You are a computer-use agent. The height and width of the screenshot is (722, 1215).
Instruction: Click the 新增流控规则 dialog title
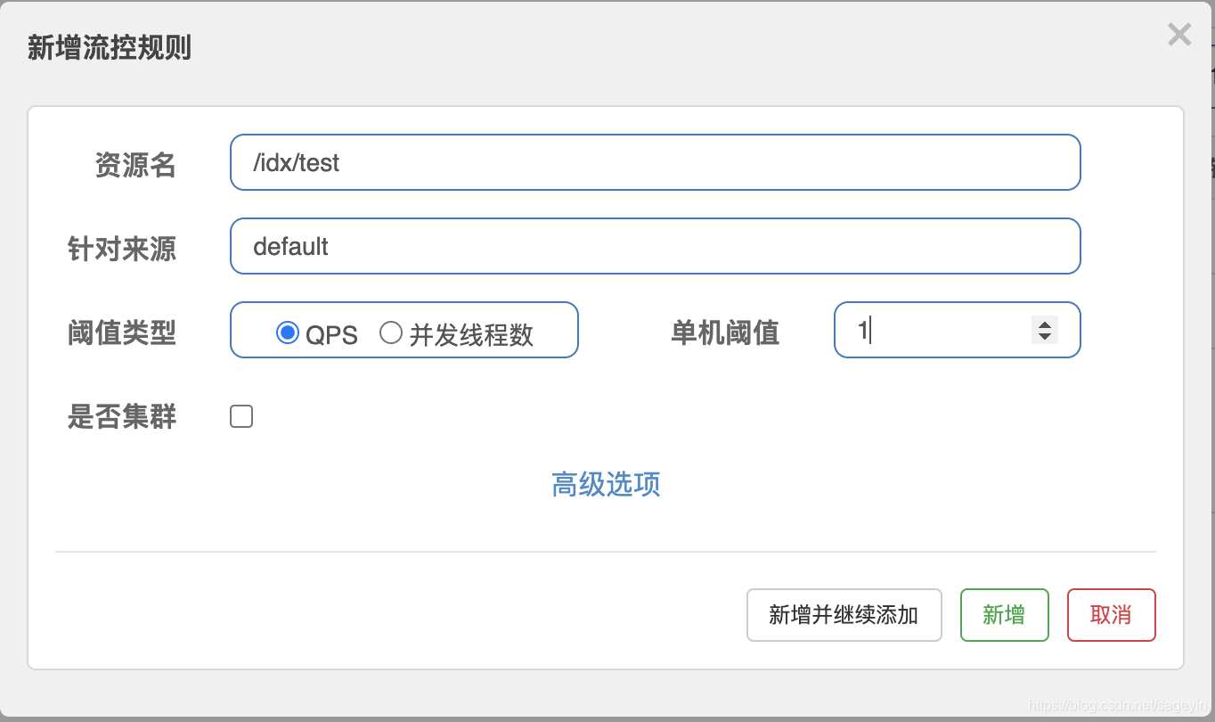[110, 47]
